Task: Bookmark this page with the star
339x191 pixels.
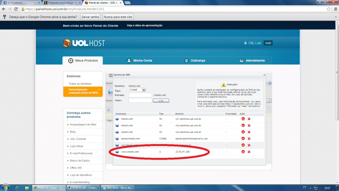Action: coord(329,9)
